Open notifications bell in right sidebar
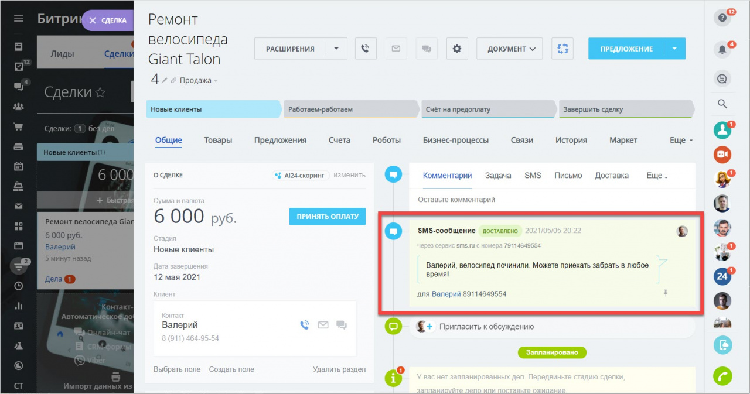The image size is (750, 394). 722,50
